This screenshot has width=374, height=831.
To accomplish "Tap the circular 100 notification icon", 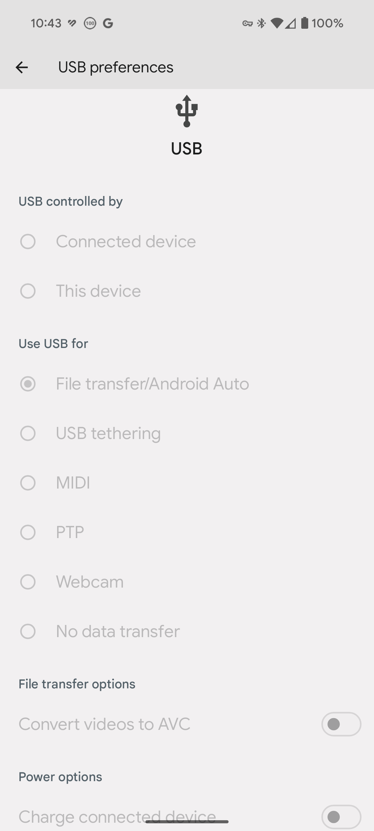I will (90, 23).
